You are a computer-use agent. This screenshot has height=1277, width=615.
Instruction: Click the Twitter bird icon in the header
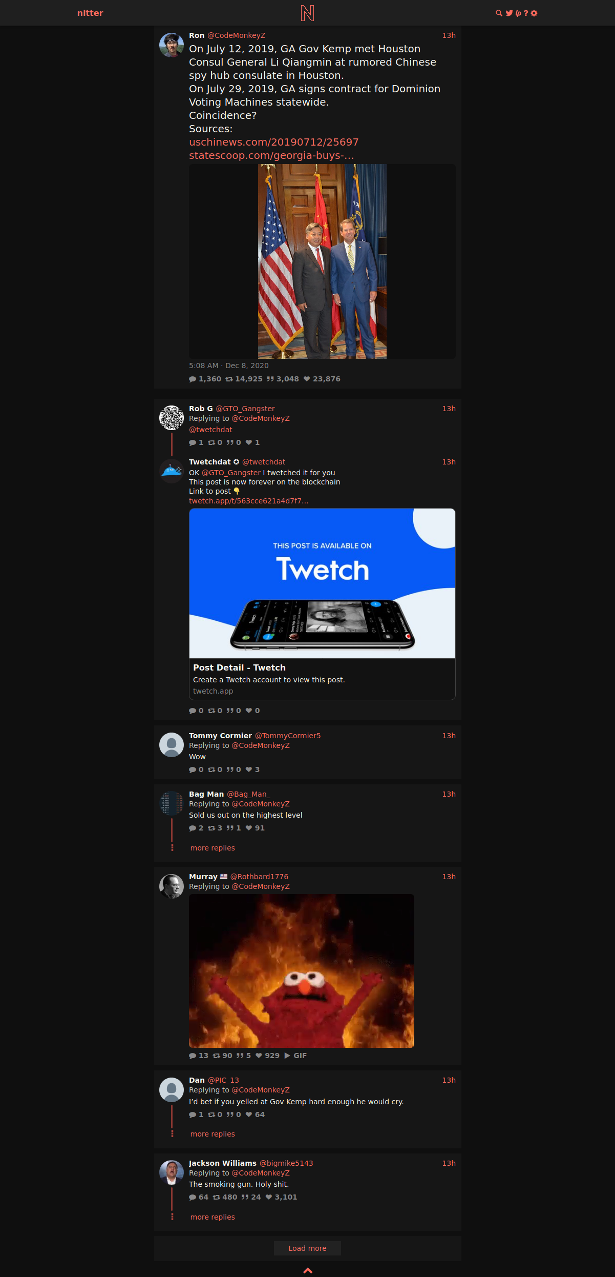click(x=509, y=13)
